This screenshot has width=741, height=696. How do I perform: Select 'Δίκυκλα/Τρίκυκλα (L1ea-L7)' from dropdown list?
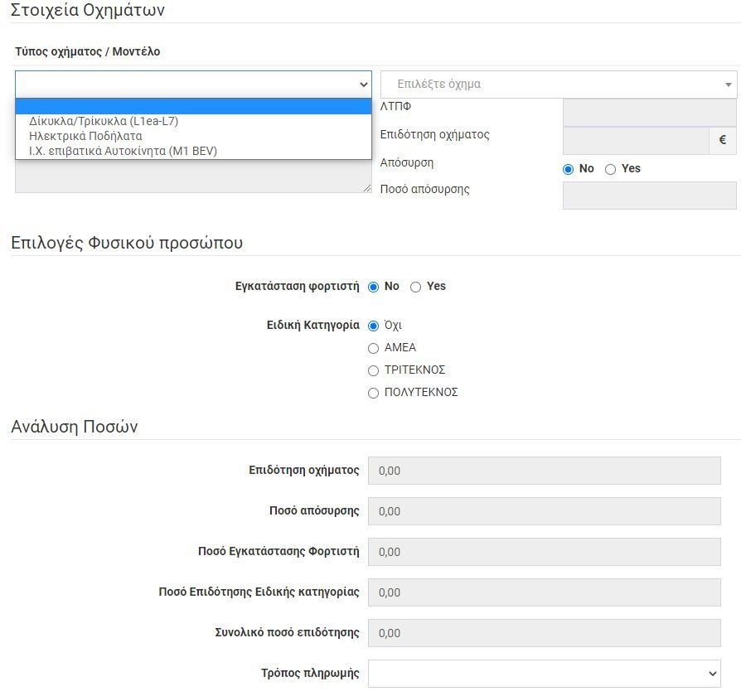104,121
